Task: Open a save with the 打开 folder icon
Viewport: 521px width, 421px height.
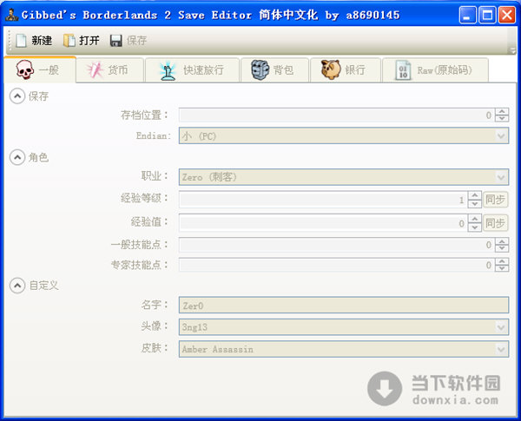Action: pos(69,41)
